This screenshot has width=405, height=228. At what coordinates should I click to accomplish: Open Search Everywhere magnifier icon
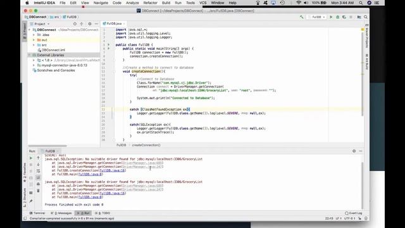tap(366, 17)
